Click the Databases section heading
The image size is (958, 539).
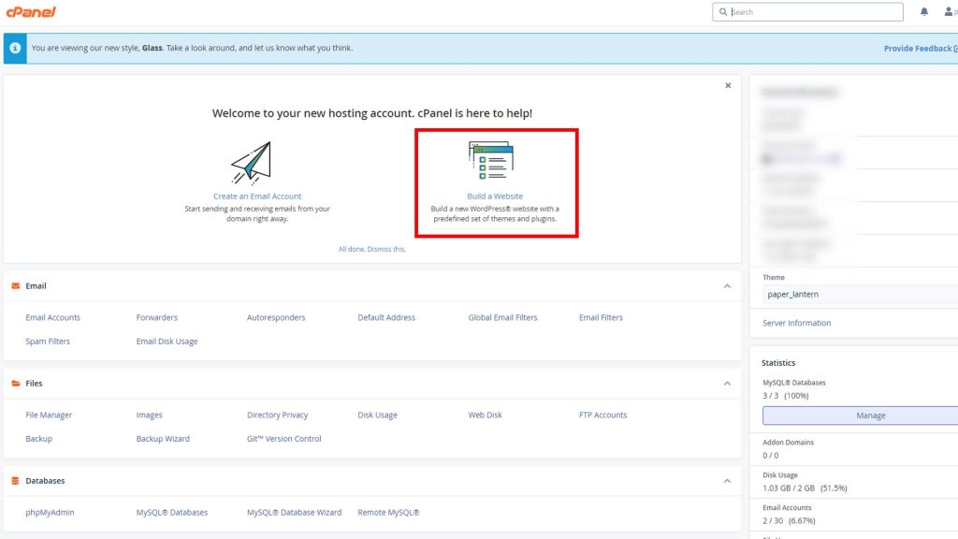click(x=45, y=481)
